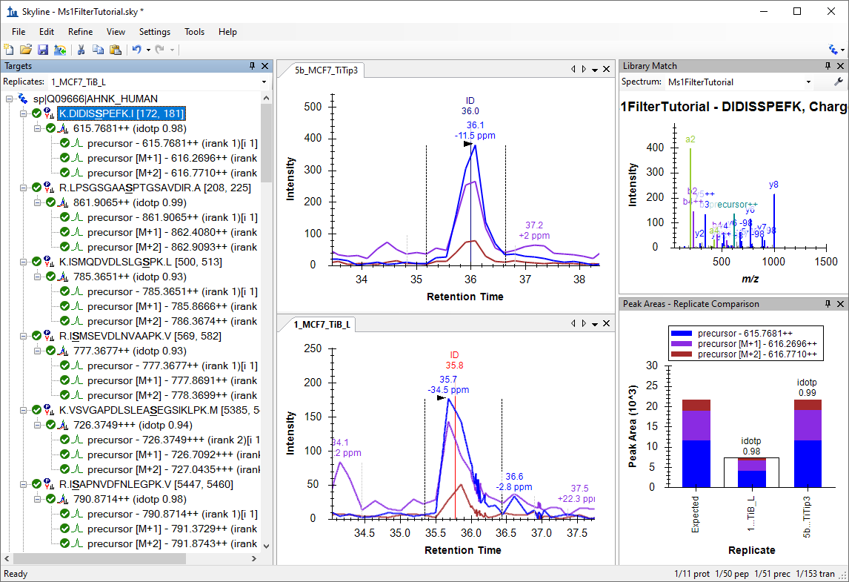Create a new document with toolbar icon

pos(9,50)
